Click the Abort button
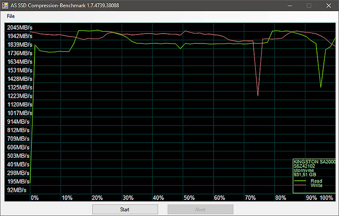This screenshot has width=339, height=216. pos(200,209)
